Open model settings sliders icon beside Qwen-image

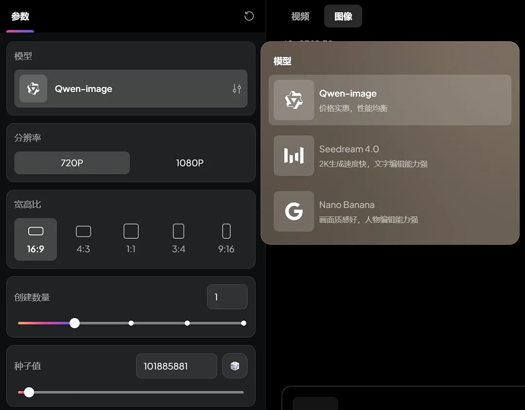[237, 89]
